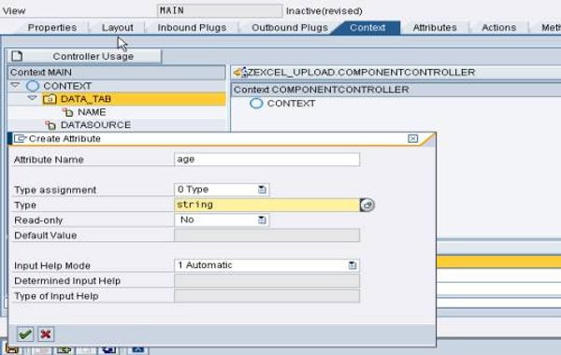This screenshot has height=355, width=561.
Task: Click the Context MAIN header
Action: coord(116,73)
